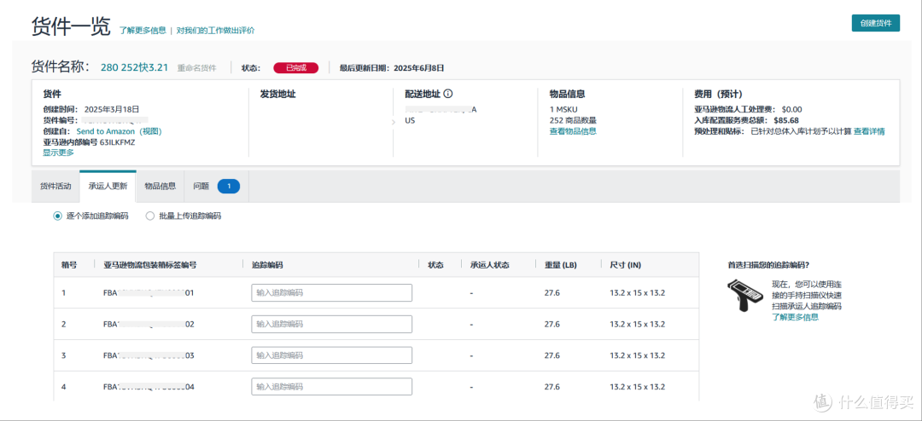Click the info icon beside 配送地址

click(x=449, y=94)
